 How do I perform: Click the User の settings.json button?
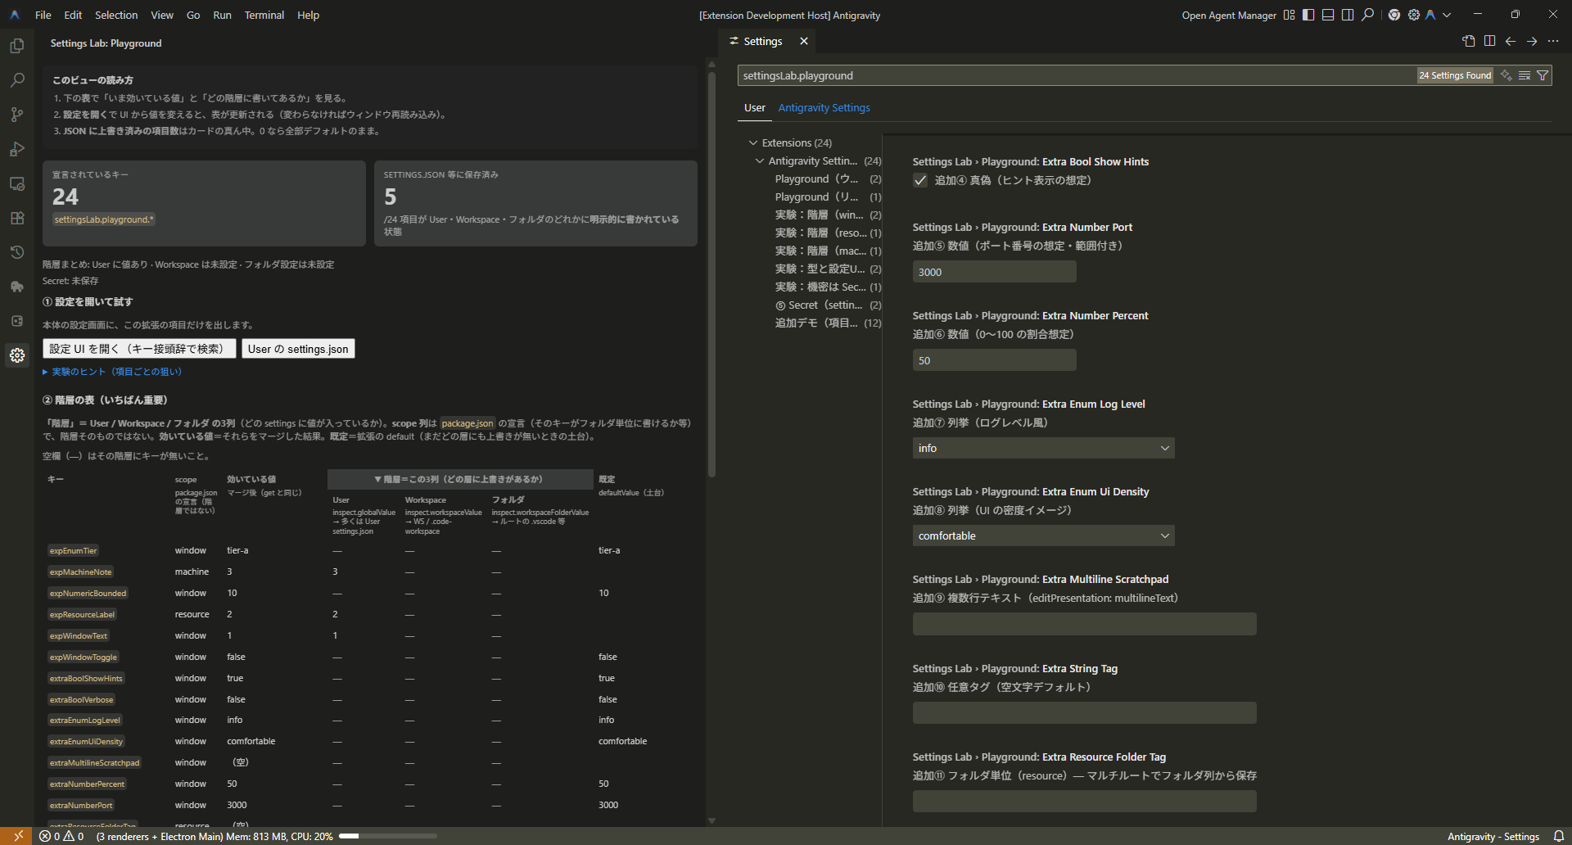[298, 348]
